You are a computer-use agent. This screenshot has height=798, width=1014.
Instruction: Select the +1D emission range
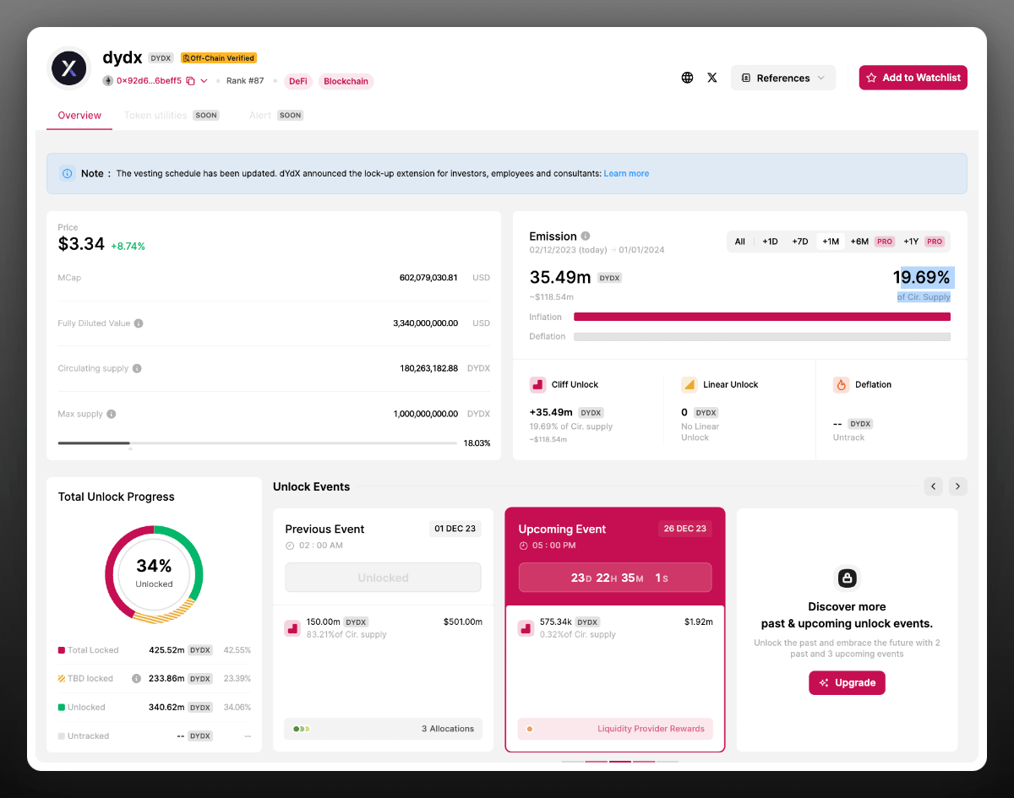coord(770,242)
